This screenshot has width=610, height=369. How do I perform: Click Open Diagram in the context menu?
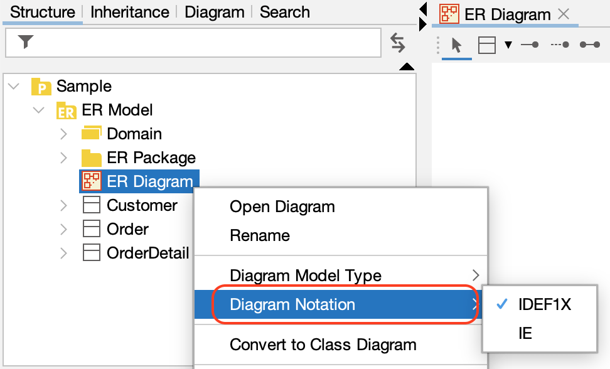coord(282,206)
